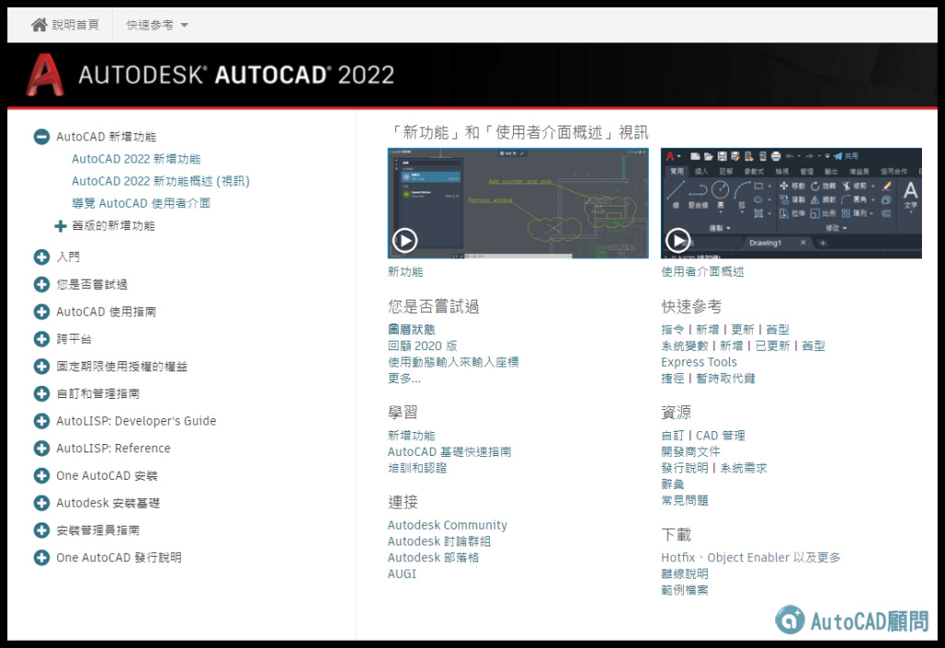Click the red AutoCAD logo in the banner
Image resolution: width=945 pixels, height=648 pixels.
pyautogui.click(x=44, y=75)
